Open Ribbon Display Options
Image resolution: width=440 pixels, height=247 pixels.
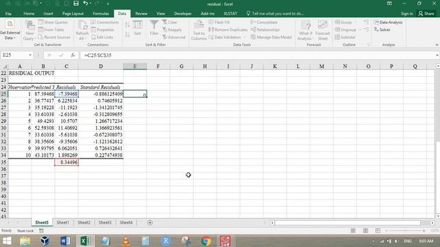389,3
